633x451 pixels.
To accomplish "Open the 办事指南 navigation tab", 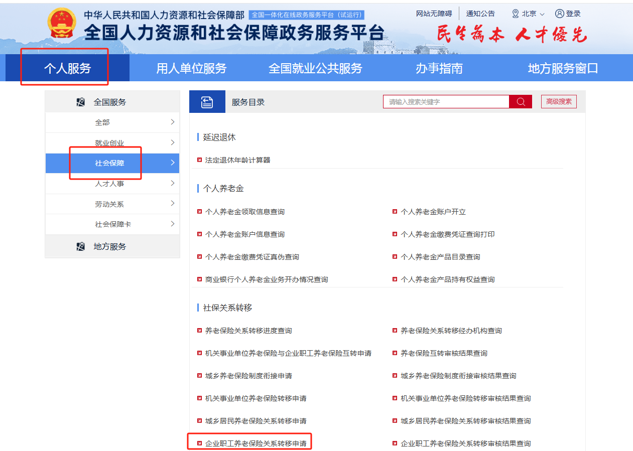I will point(439,68).
